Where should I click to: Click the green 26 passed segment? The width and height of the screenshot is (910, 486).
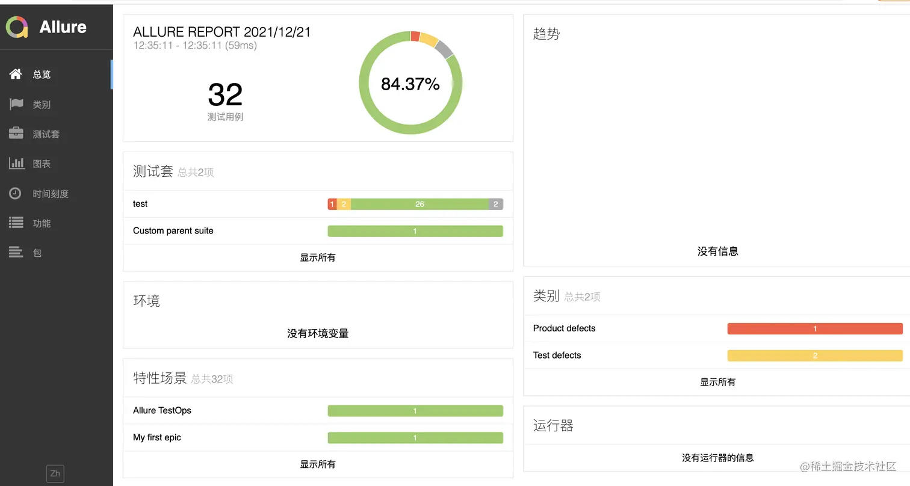[419, 205]
